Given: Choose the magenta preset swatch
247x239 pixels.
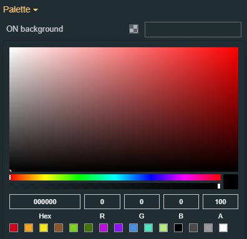Looking at the screenshot, I should [104, 228].
